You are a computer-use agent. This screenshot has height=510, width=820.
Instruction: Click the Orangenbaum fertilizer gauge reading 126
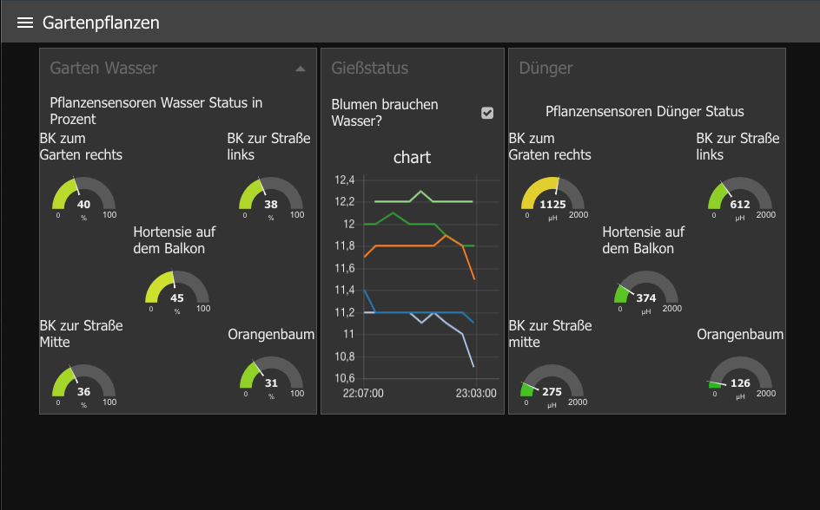tap(740, 377)
